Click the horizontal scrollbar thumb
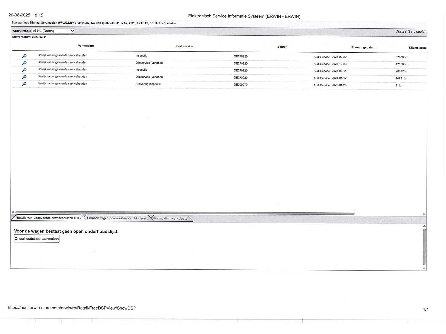The height and width of the screenshot is (334, 446). pyautogui.click(x=185, y=213)
